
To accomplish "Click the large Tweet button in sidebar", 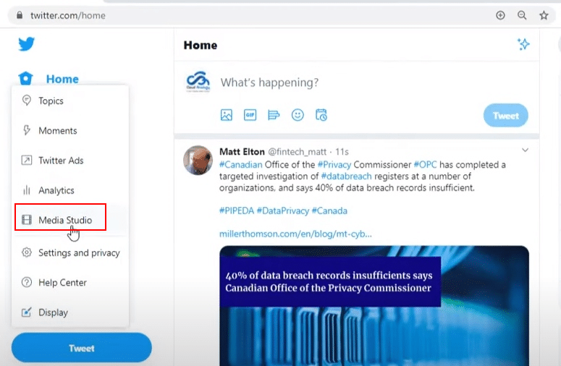I will [x=82, y=348].
